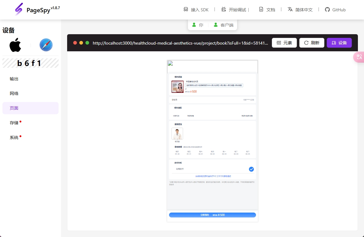Click the doctor photo thumbnail

pos(177,134)
